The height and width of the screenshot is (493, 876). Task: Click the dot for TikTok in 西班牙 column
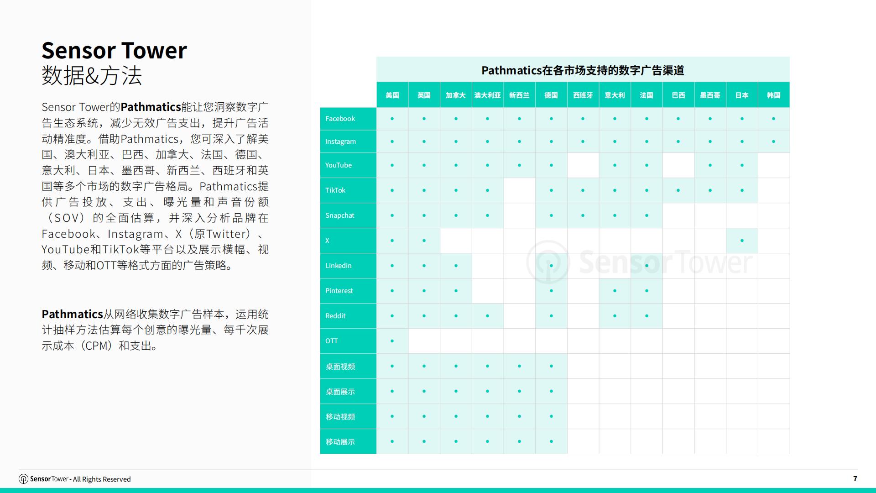click(x=583, y=190)
